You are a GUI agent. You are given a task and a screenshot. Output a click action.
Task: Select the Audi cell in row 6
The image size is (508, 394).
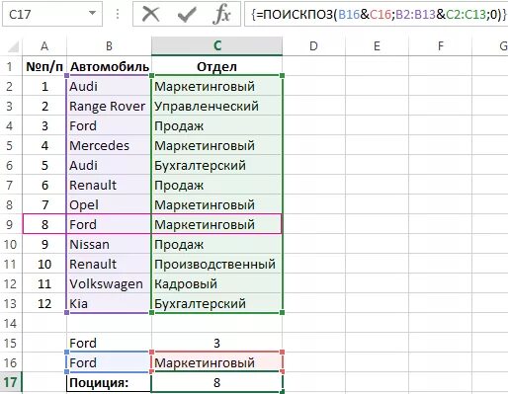click(x=109, y=165)
